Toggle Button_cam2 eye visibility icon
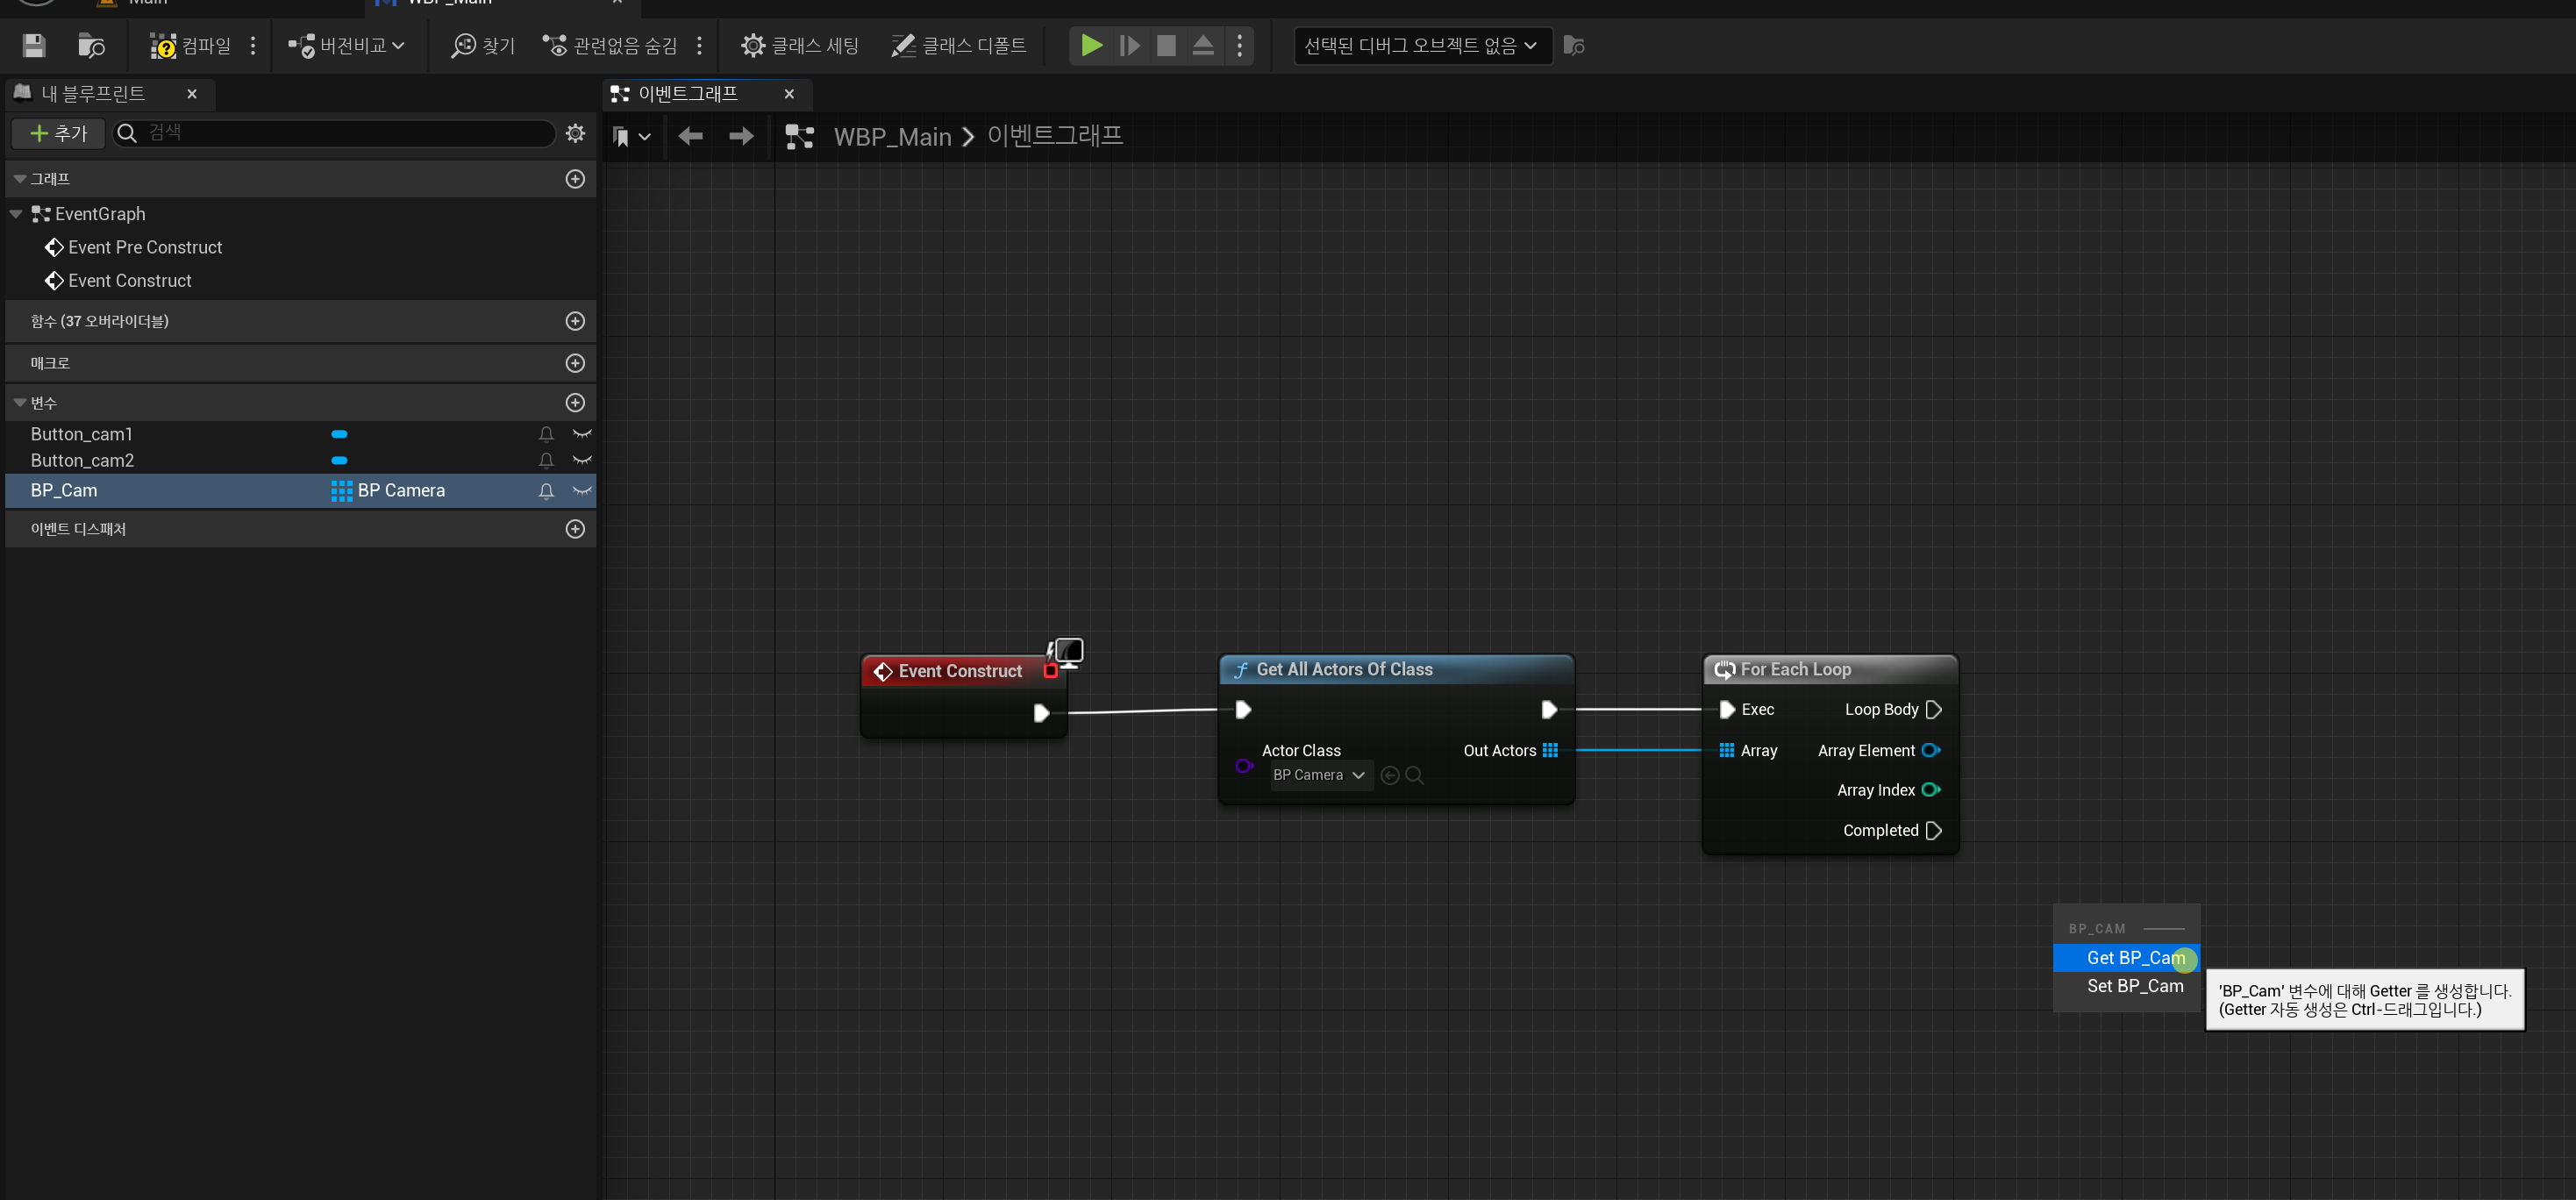2576x1200 pixels. point(582,460)
